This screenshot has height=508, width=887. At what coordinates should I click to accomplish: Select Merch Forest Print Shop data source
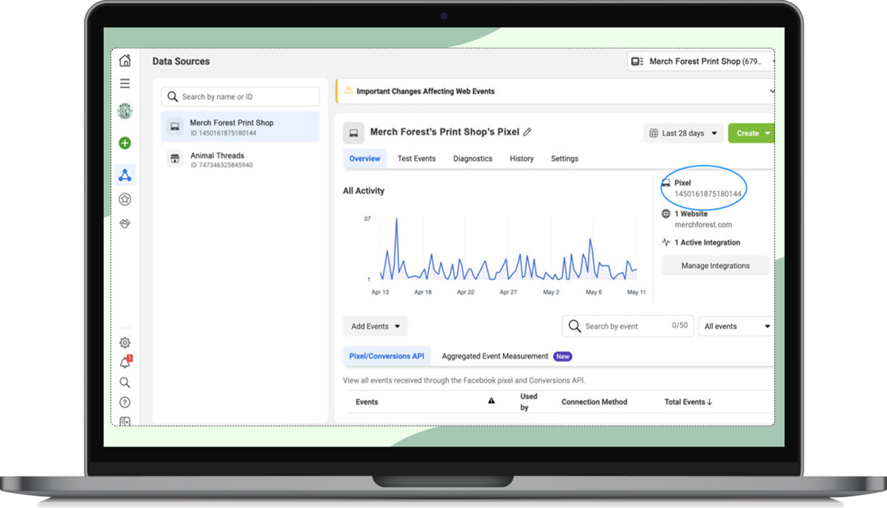pyautogui.click(x=240, y=127)
